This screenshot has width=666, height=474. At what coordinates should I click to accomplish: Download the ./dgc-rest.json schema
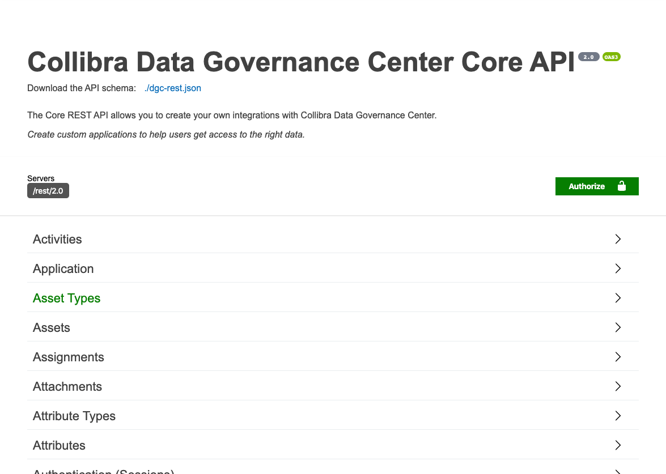point(172,88)
